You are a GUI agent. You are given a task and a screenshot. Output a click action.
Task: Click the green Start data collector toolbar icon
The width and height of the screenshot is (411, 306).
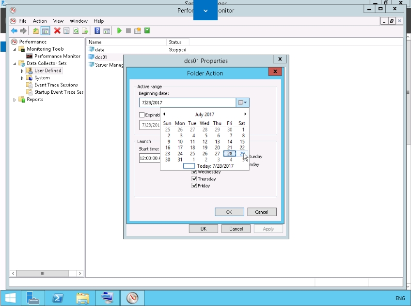click(x=120, y=31)
